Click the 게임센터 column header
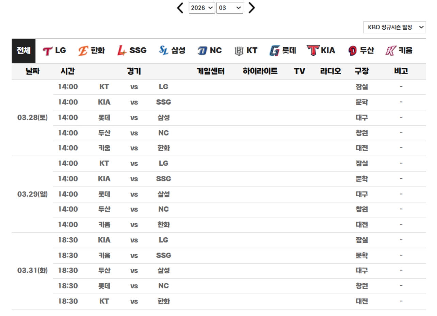The width and height of the screenshot is (437, 316). coord(211,71)
